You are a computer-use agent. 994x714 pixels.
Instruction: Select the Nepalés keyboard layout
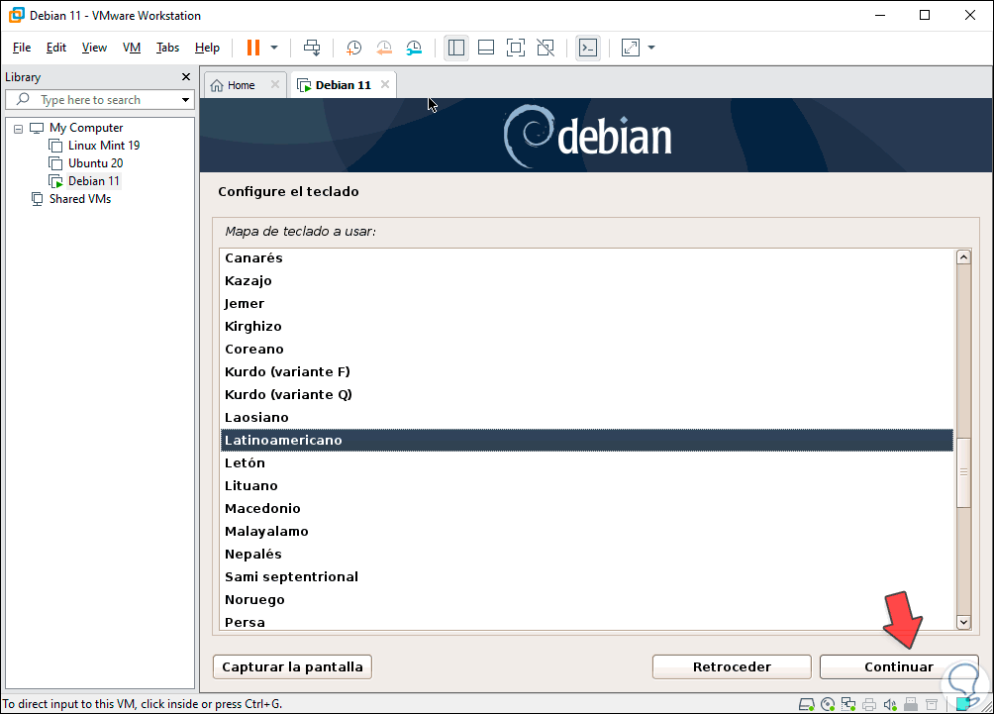586,555
